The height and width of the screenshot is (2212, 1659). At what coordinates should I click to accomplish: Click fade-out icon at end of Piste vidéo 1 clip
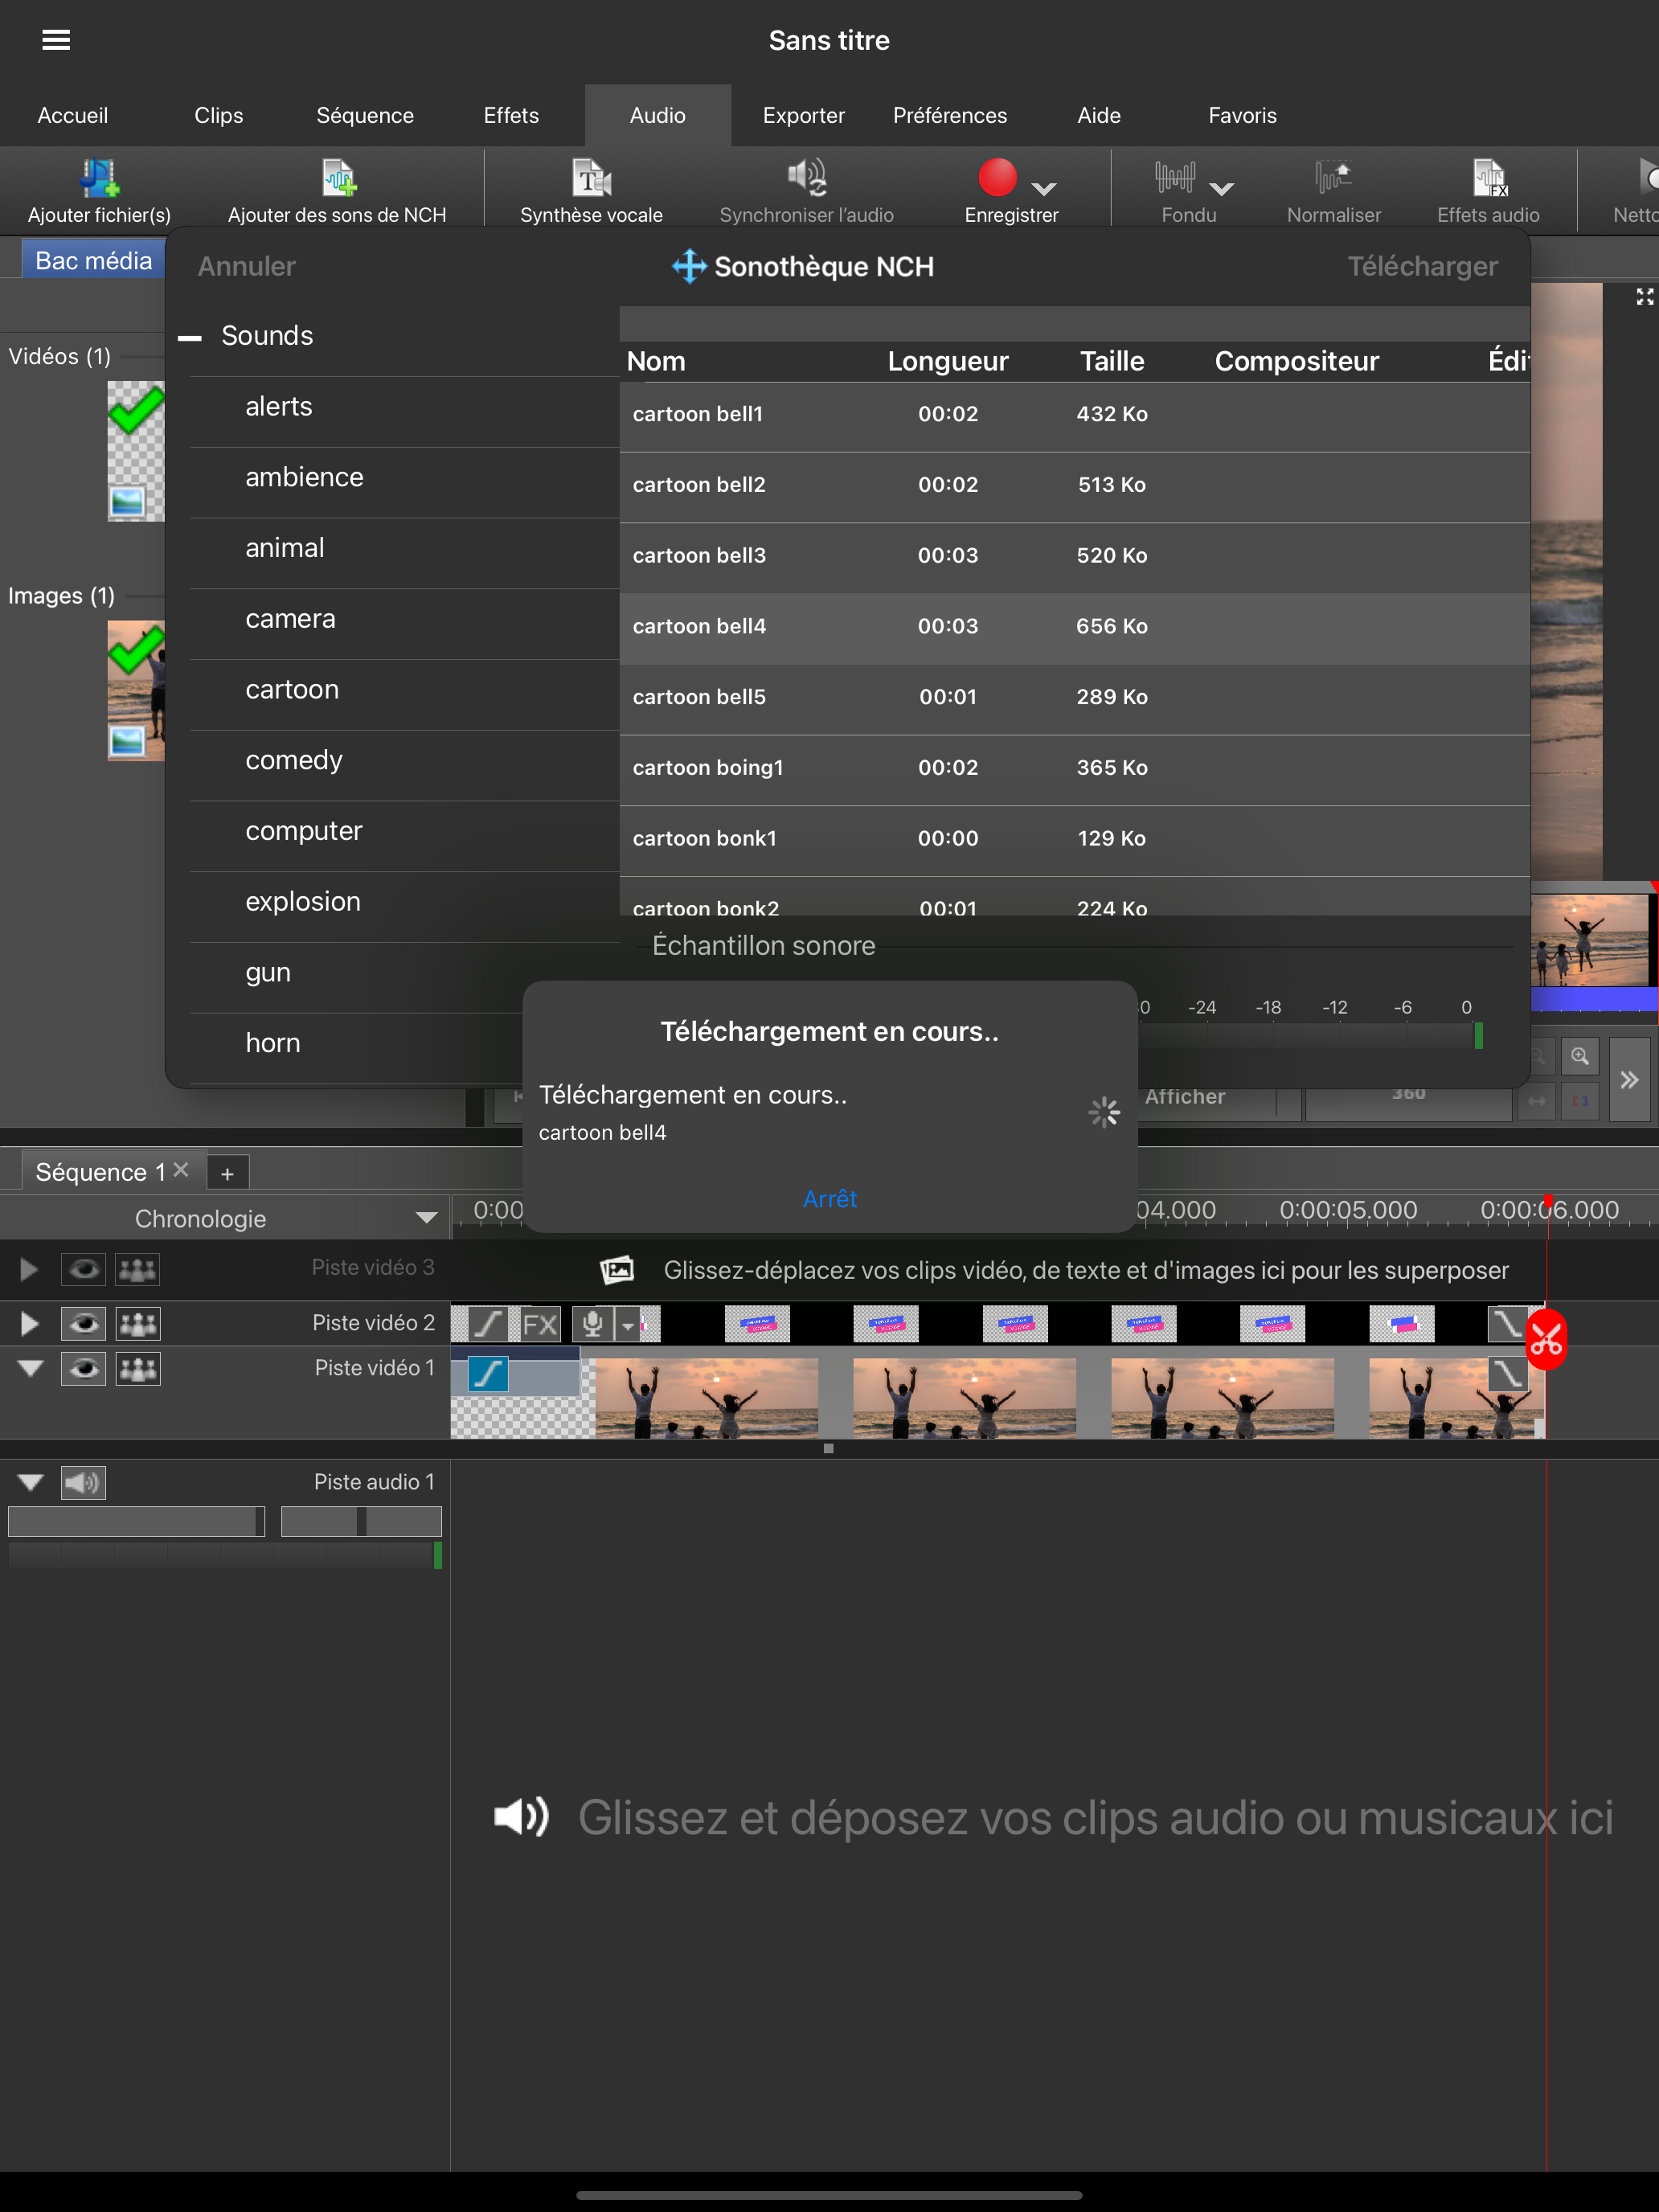coord(1506,1374)
